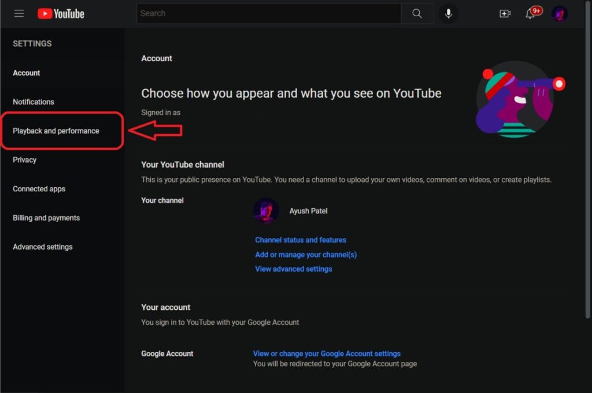
Task: Switch to Notifications settings
Action: [x=33, y=102]
